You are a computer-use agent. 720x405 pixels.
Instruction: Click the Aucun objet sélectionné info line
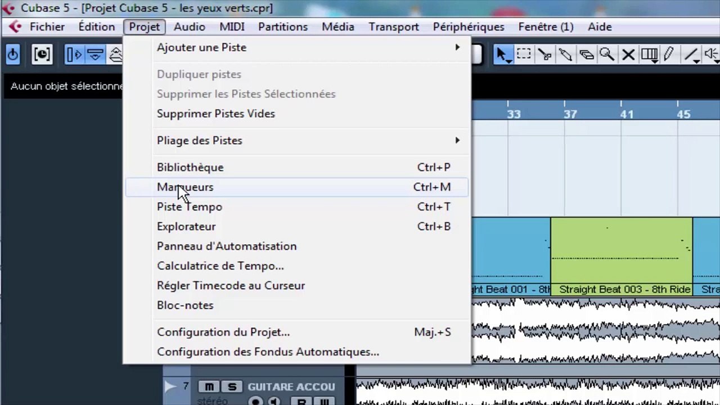pos(66,86)
